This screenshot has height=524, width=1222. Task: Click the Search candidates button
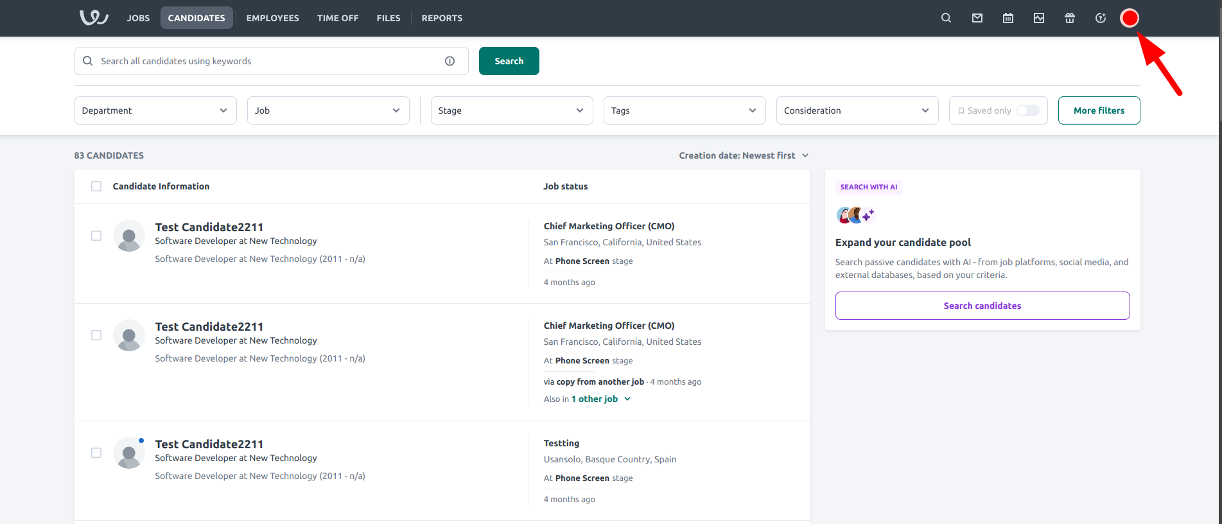(982, 306)
